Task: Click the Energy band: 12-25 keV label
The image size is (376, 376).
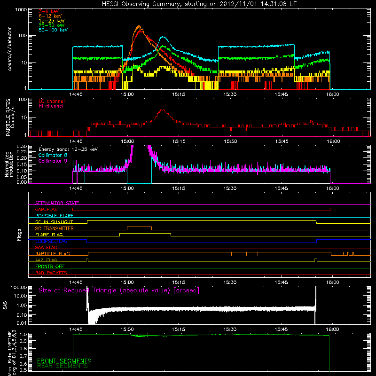Action: pyautogui.click(x=68, y=149)
